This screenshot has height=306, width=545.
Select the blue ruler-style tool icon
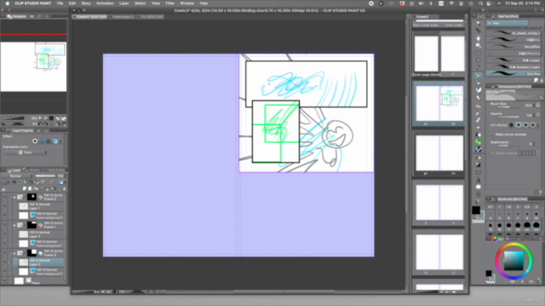[x=479, y=150]
